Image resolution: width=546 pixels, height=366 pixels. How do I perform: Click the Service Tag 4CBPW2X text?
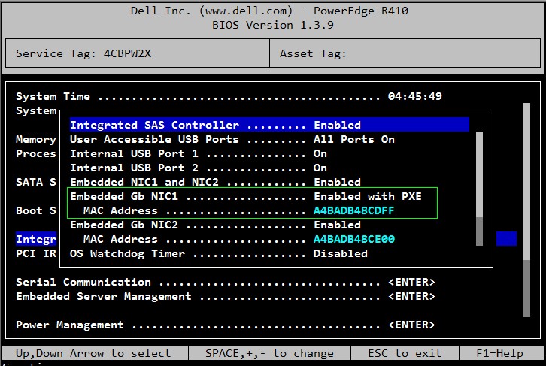83,53
